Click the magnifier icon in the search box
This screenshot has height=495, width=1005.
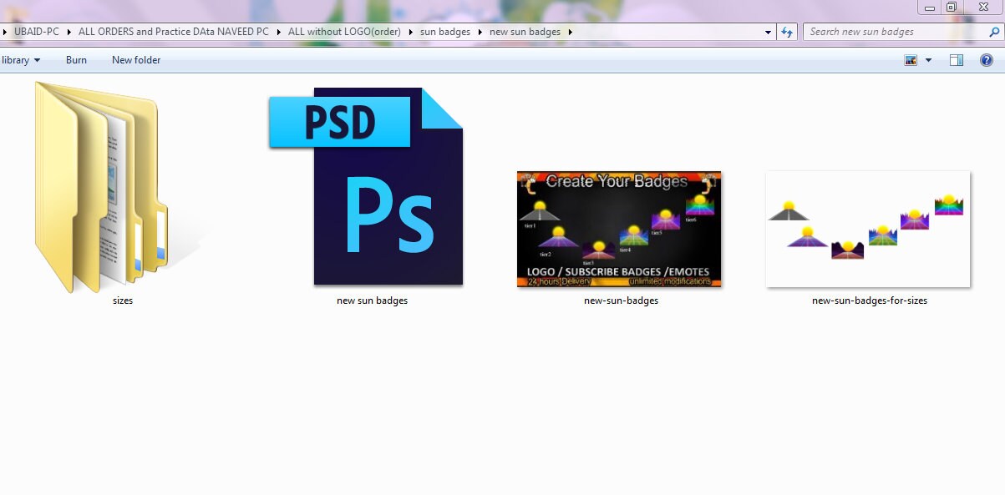[x=994, y=31]
